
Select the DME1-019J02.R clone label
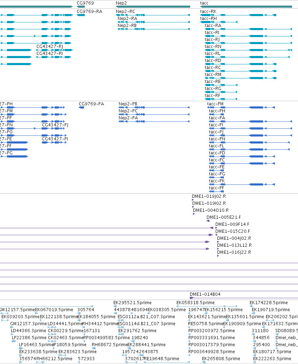(x=209, y=196)
